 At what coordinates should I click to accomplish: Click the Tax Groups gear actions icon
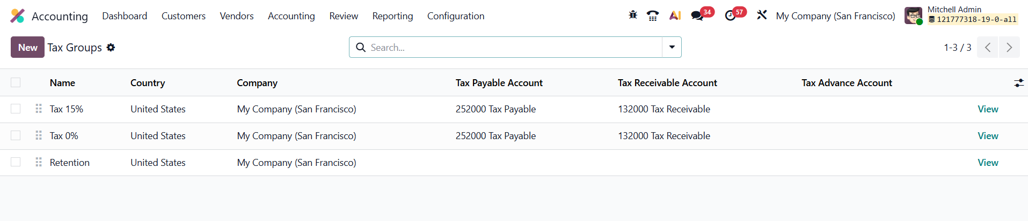coord(111,48)
